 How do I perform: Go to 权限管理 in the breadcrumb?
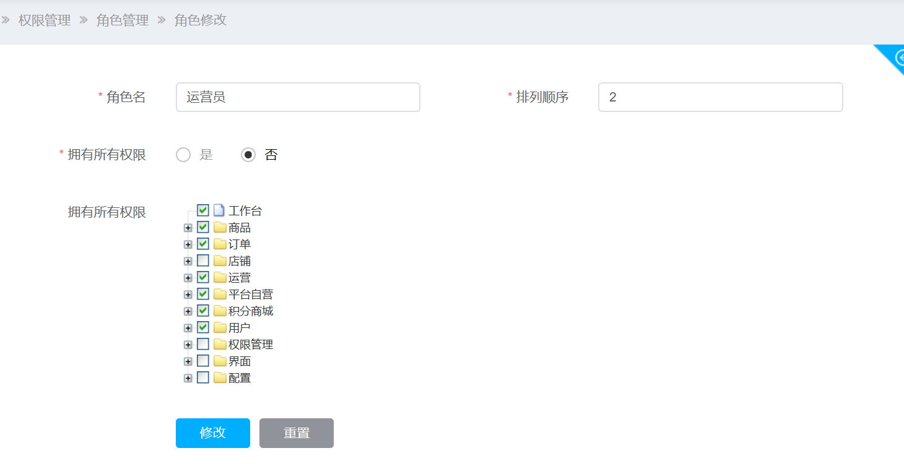pos(45,20)
